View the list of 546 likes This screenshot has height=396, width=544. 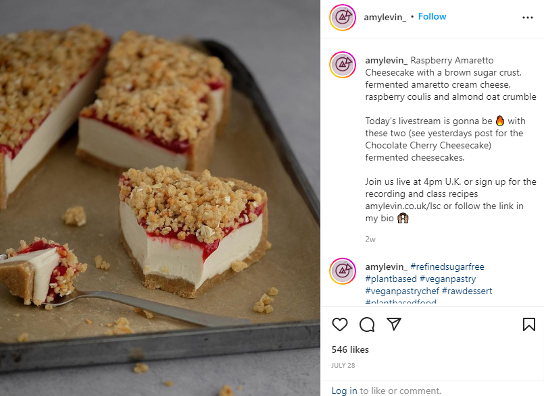[x=350, y=349]
